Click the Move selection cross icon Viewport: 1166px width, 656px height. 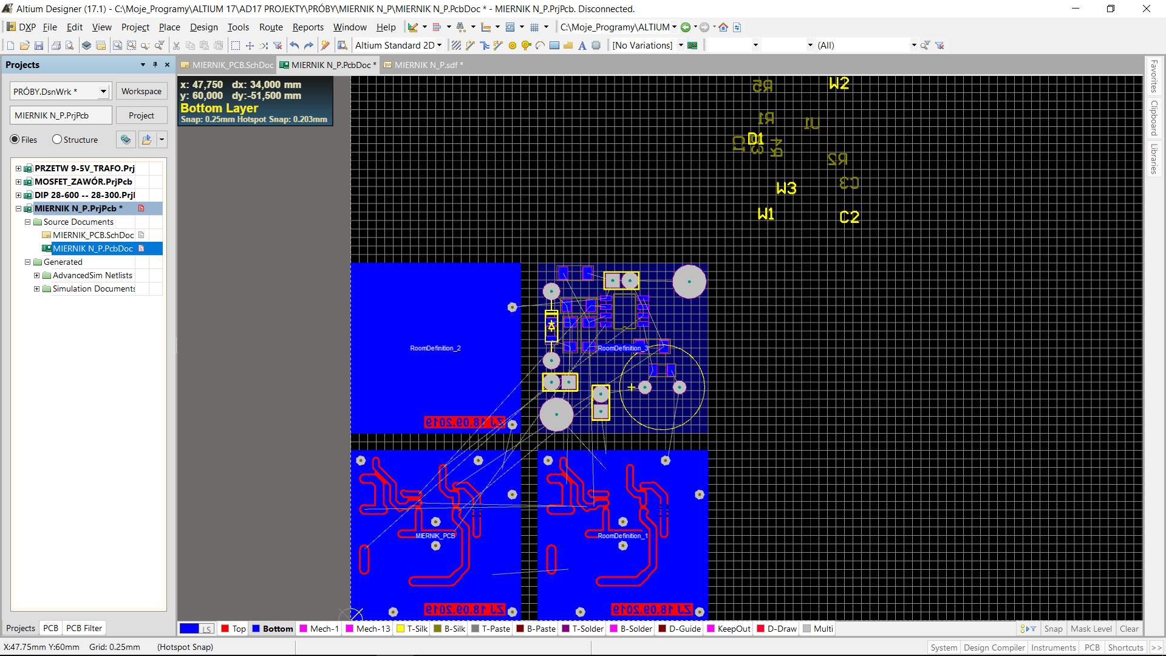(x=250, y=46)
